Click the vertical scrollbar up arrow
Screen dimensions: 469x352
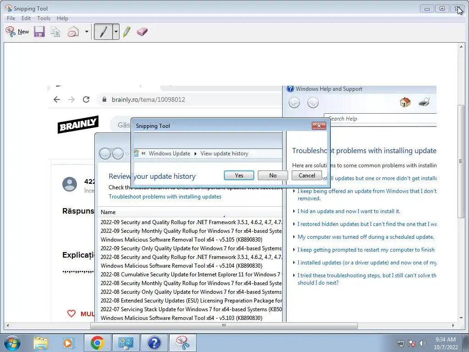pyautogui.click(x=461, y=47)
